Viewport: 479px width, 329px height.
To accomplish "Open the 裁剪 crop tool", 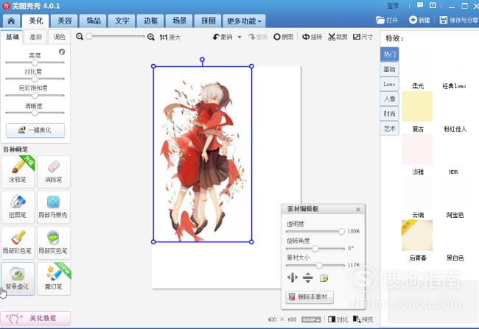I will pos(338,37).
